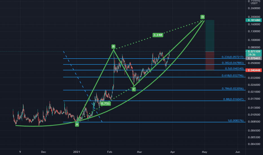Click the 0.100000 price axis label
Image resolution: width=263 pixels, height=155 pixels.
click(x=254, y=40)
